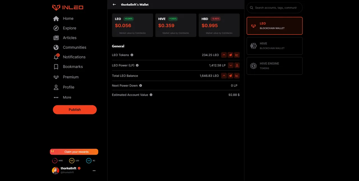Image resolution: width=359 pixels, height=181 pixels.
Task: Open thorkellnft profile avatar
Action: point(56,170)
